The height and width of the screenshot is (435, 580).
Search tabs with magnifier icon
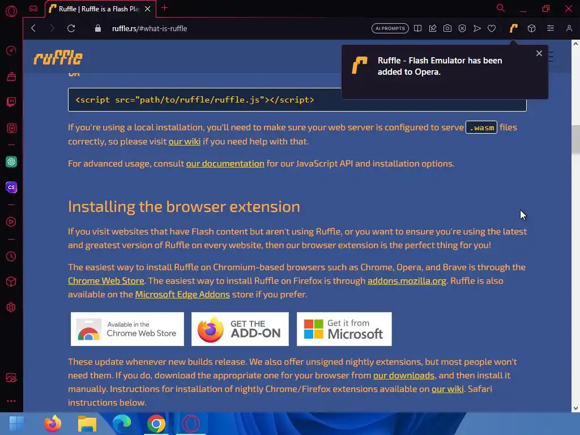point(501,8)
